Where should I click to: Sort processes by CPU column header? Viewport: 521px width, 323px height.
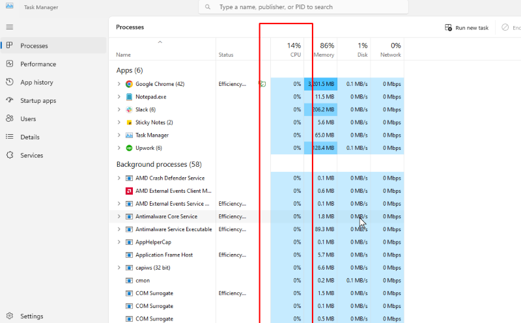[287, 49]
